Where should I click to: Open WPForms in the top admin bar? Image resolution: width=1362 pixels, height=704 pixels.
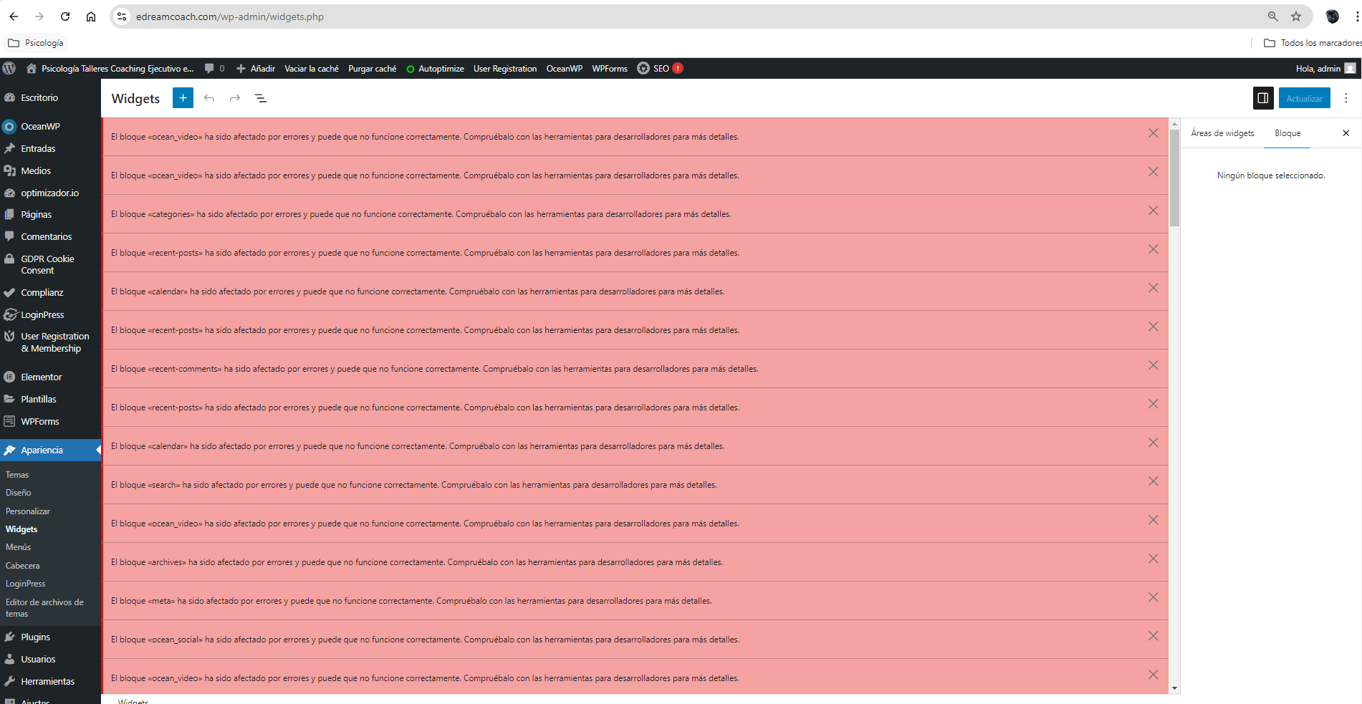point(610,69)
